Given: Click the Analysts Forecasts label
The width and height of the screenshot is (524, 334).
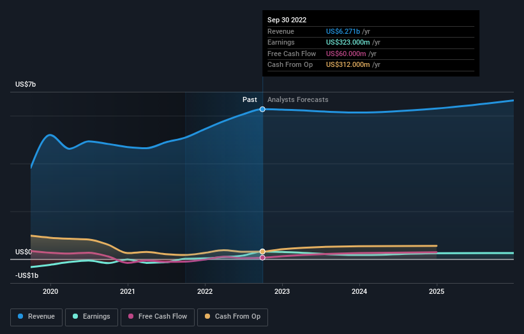Looking at the screenshot, I should pos(298,99).
